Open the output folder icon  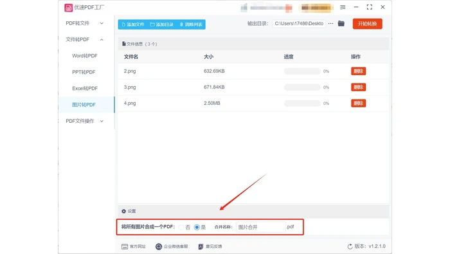tap(341, 24)
